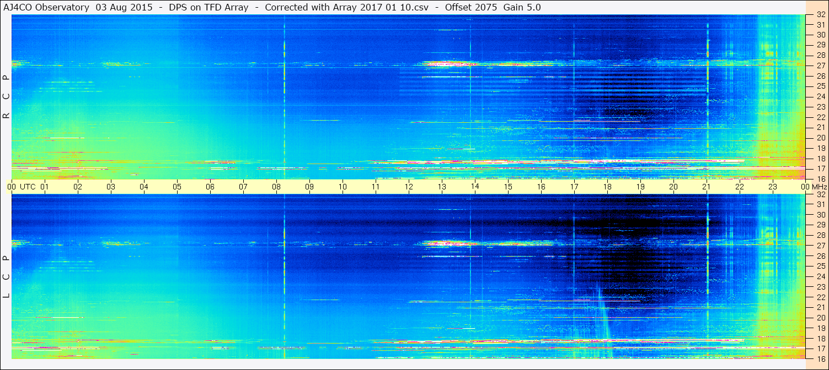This screenshot has height=370, width=829.
Task: Click the 11 hour label on time axis
Action: point(376,187)
